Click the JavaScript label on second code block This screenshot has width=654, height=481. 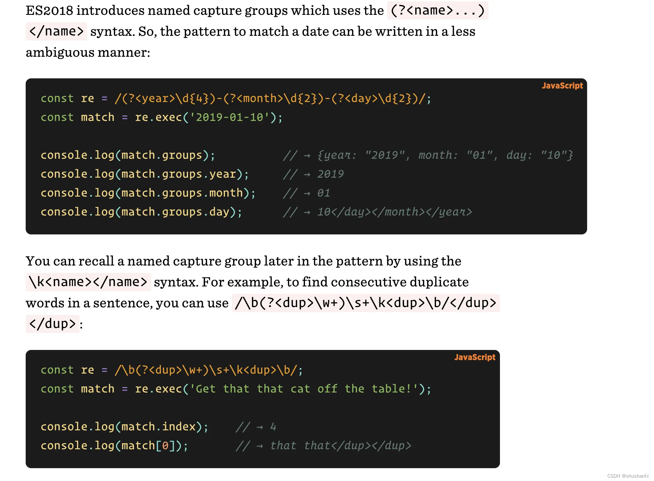click(x=475, y=357)
